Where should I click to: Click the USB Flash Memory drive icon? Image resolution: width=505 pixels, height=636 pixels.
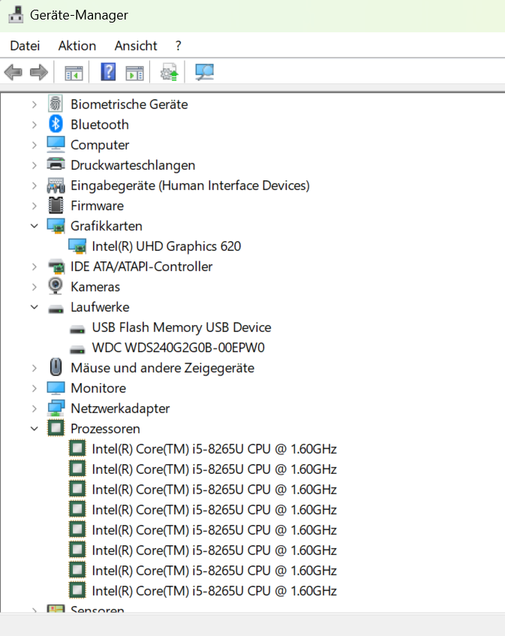pyautogui.click(x=77, y=329)
